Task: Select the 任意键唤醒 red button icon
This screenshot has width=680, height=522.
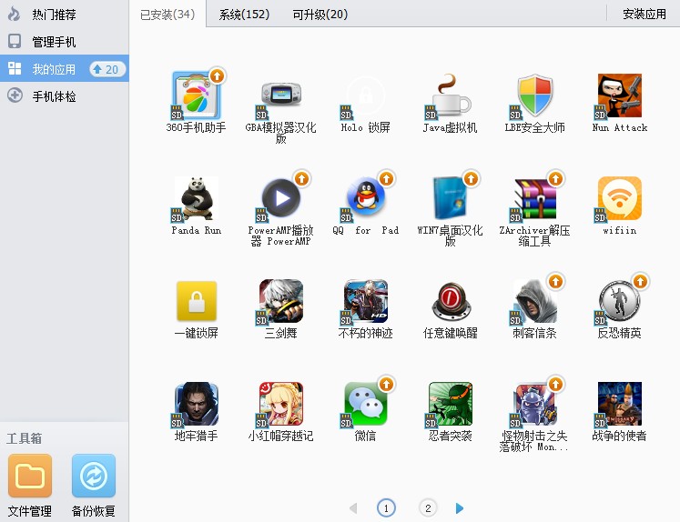Action: click(451, 301)
